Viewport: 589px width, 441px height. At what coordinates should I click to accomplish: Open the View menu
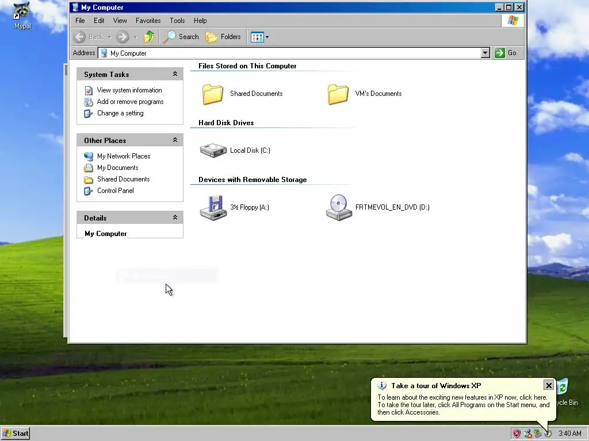[x=120, y=21]
